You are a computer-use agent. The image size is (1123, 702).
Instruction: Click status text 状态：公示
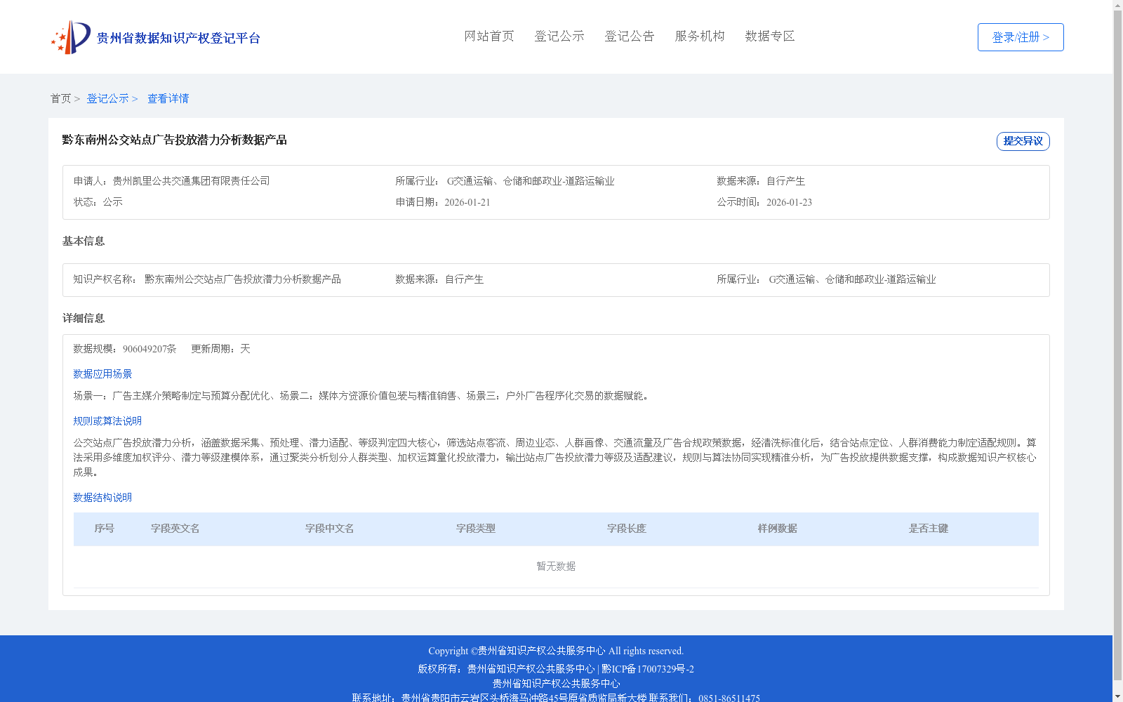98,202
